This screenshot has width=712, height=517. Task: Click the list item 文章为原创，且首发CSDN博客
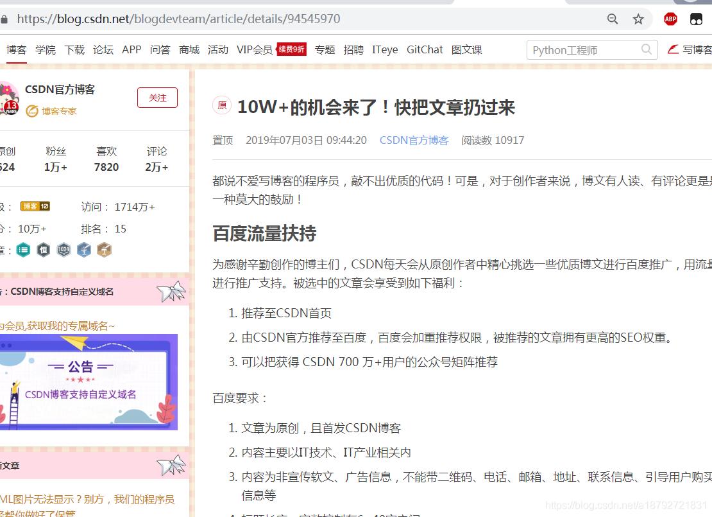321,428
